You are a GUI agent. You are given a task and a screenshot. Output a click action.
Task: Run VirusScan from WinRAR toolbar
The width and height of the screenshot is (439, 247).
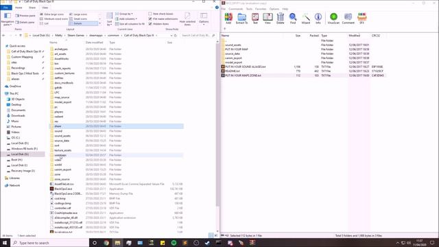coord(333,19)
